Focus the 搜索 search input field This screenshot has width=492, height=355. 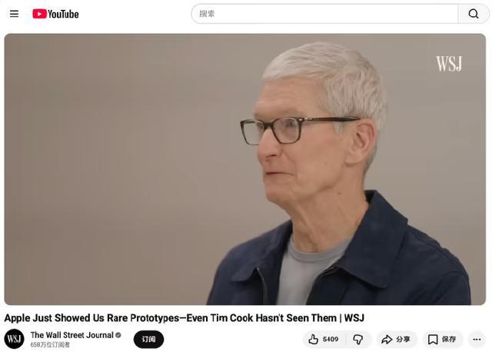[324, 14]
